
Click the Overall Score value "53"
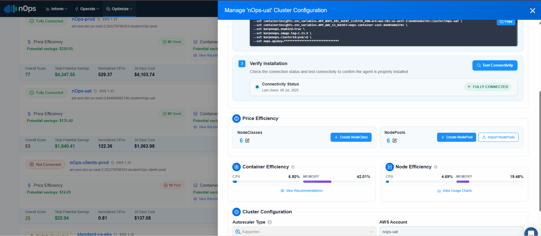click(x=28, y=146)
